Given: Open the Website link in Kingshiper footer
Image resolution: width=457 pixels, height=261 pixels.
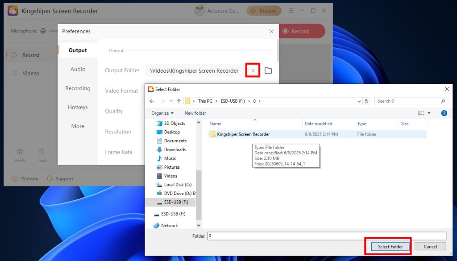Looking at the screenshot, I should tap(25, 178).
